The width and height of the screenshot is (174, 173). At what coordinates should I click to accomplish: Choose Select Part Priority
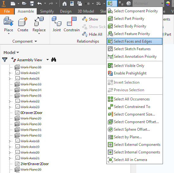(134, 19)
